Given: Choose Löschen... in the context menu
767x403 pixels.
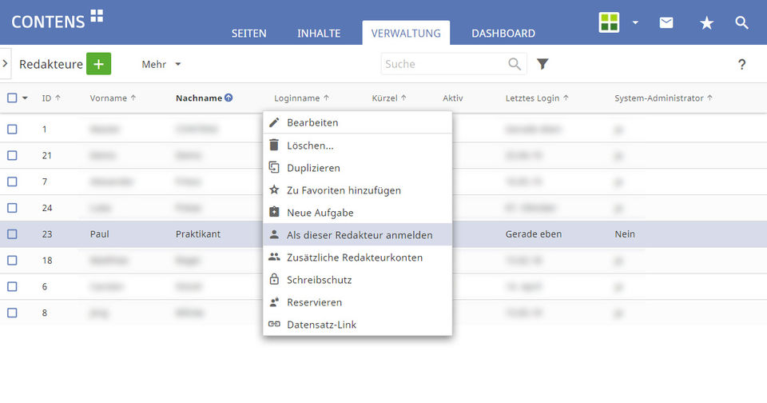Looking at the screenshot, I should [x=358, y=146].
